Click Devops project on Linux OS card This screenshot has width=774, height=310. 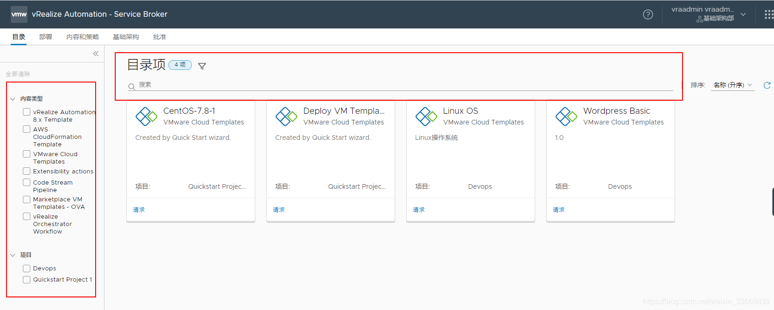tap(480, 186)
